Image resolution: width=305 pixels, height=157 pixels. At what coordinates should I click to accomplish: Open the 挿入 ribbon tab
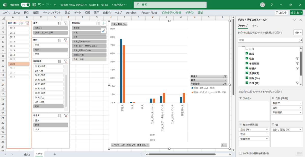click(x=27, y=12)
